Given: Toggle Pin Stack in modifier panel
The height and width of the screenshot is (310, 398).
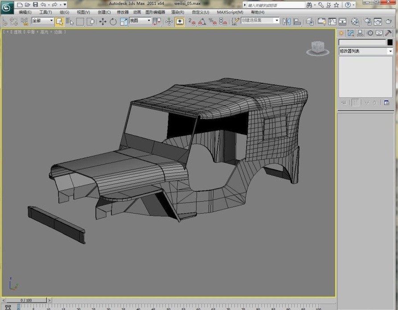Looking at the screenshot, I should tap(344, 103).
